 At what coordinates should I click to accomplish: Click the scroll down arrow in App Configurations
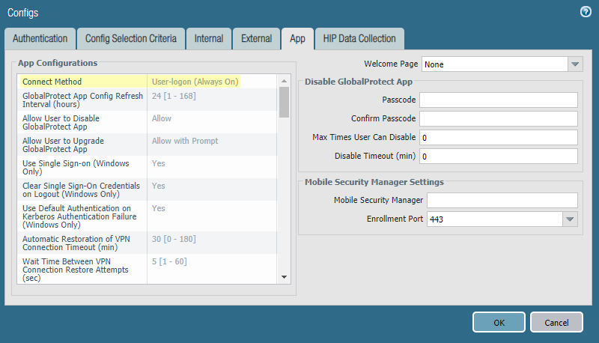[x=284, y=277]
